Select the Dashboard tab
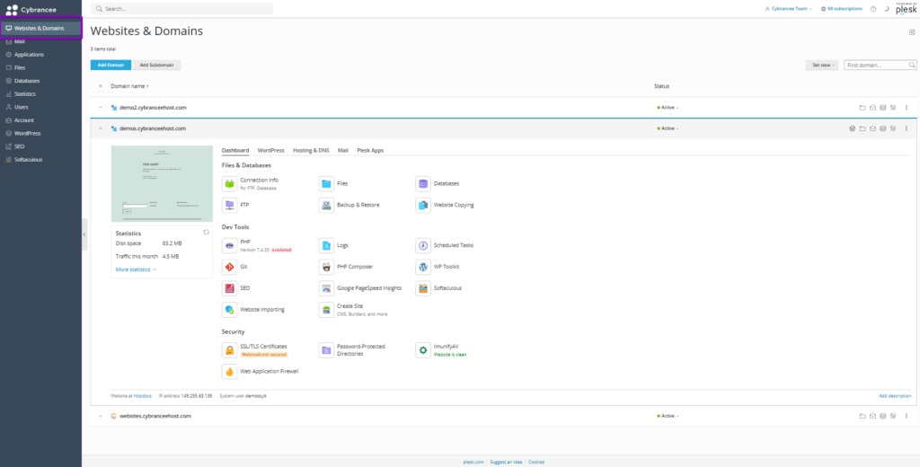 coord(235,150)
